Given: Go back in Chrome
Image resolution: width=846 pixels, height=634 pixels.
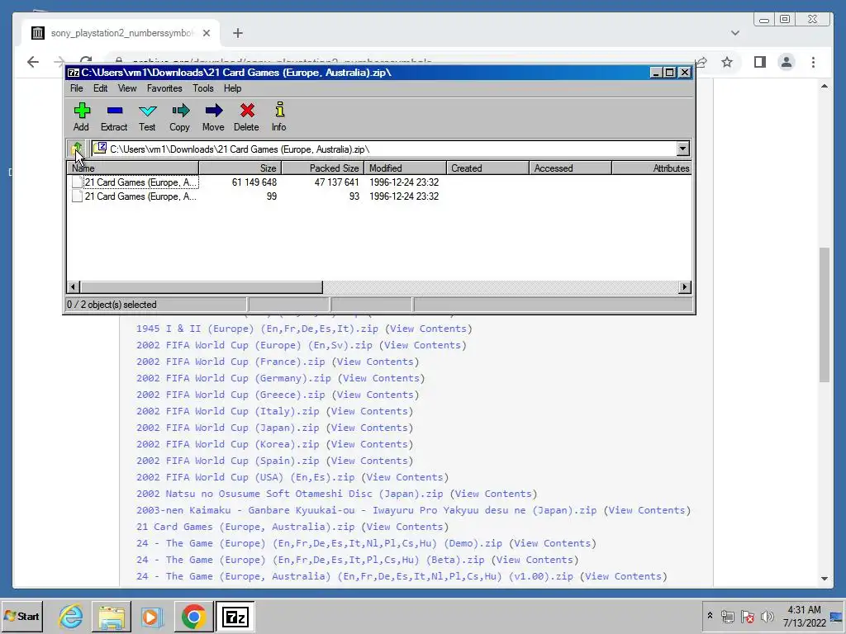Looking at the screenshot, I should pos(33,62).
